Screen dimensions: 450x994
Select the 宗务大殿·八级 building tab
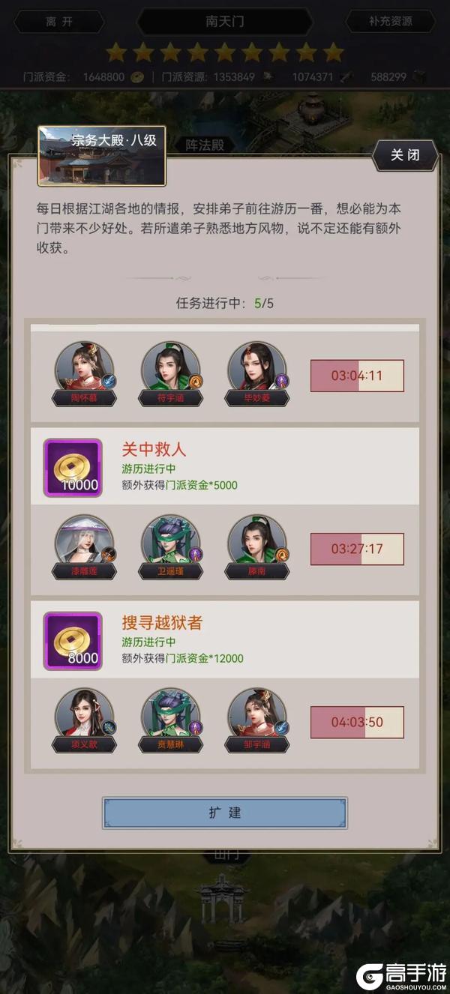102,156
